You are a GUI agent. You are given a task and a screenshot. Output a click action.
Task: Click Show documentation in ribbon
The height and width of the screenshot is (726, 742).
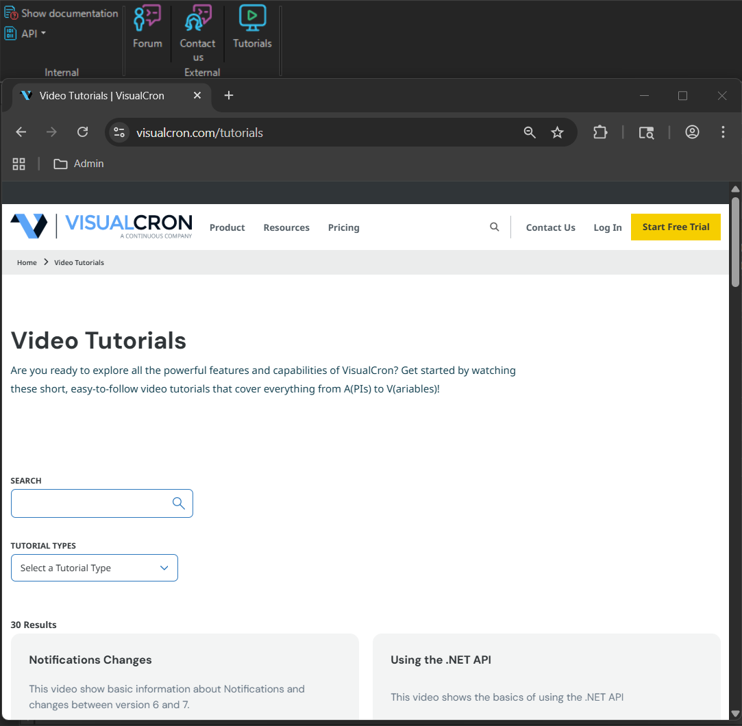(x=62, y=13)
